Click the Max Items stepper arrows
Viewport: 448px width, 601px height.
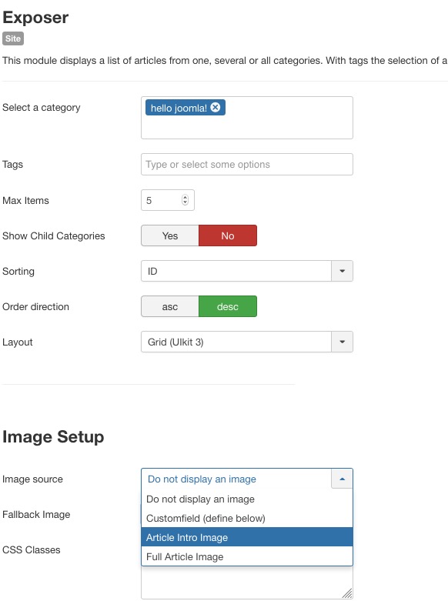[185, 200]
